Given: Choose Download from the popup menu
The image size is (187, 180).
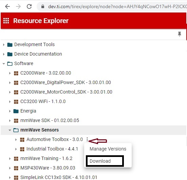Looking at the screenshot, I should pyautogui.click(x=100, y=161).
